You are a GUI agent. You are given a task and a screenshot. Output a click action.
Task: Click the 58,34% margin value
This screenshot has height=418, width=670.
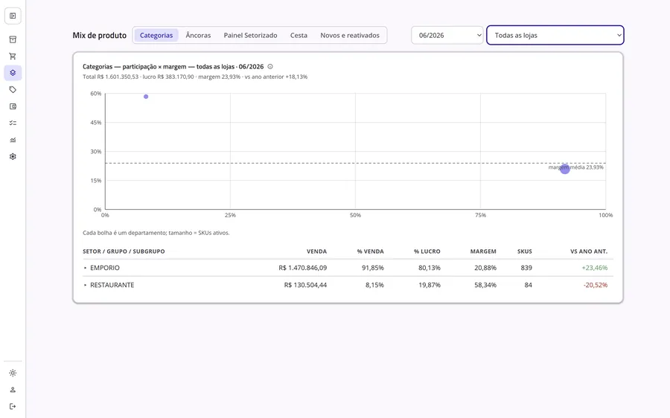[x=485, y=285]
